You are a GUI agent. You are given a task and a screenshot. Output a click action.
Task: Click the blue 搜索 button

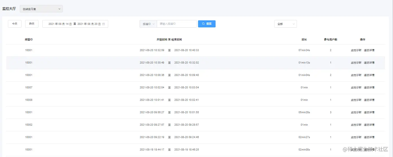click(207, 24)
